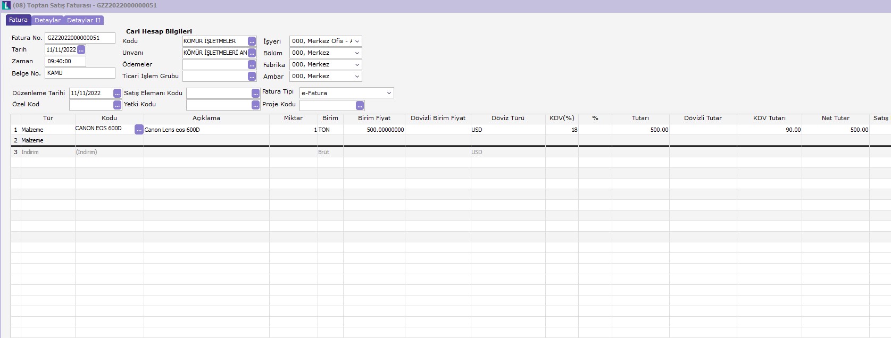The height and width of the screenshot is (338, 891).
Task: Click lookup button beside CANON EOS 600D code
Action: (139, 130)
